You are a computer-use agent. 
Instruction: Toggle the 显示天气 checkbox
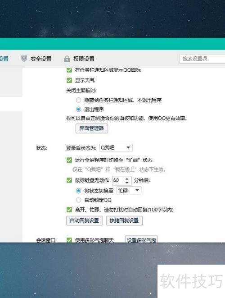(69, 80)
